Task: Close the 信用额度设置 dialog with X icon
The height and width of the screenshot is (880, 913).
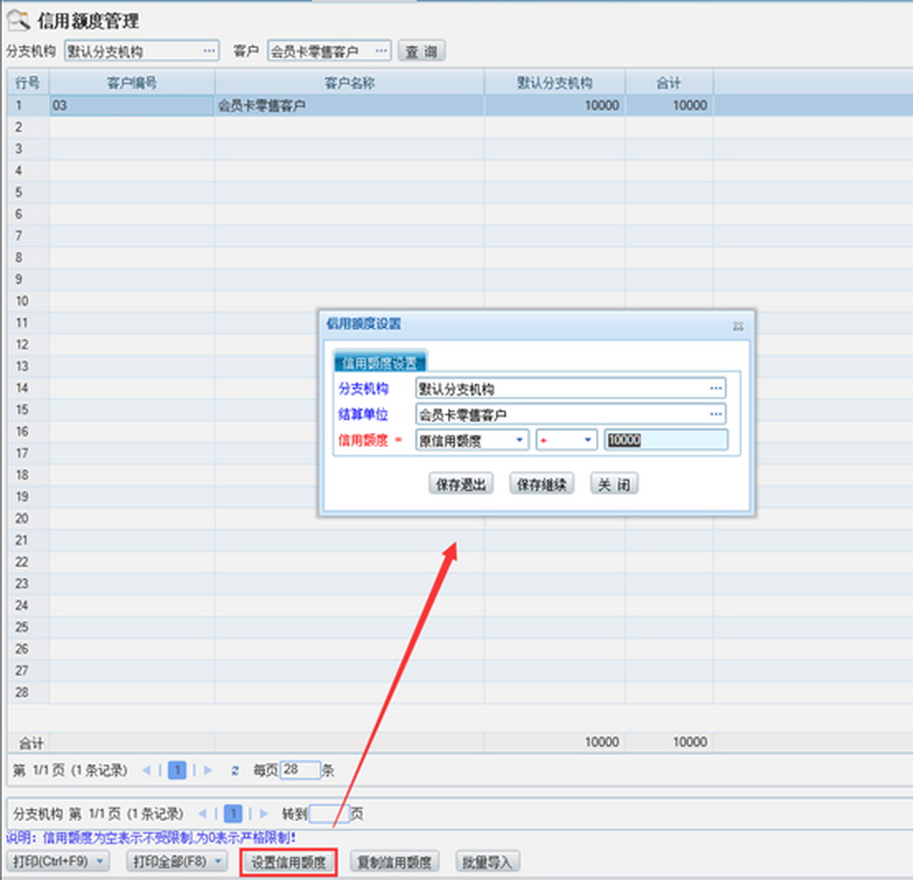Action: point(738,326)
